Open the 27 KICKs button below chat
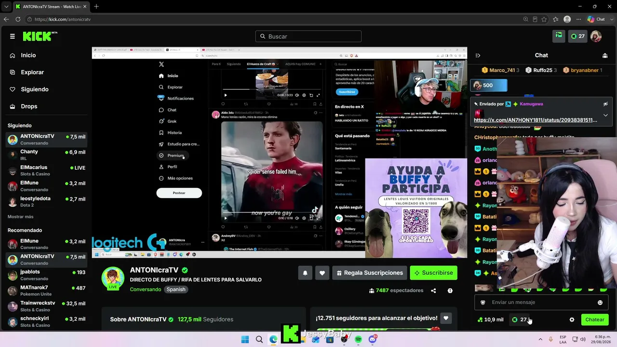This screenshot has height=347, width=617. [x=520, y=320]
